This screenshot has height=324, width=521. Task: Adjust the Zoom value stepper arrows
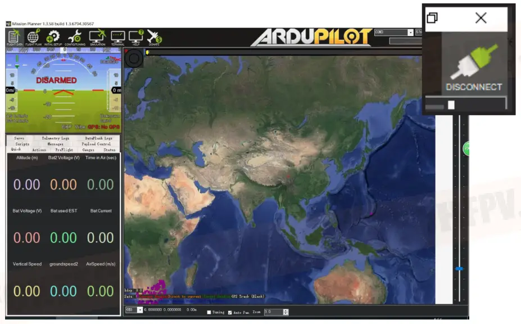[x=286, y=312]
